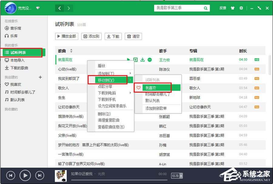This screenshot has height=184, width=273.
Task: Click the add-to-playlist plus icon on 就是现在
Action: pos(136,60)
